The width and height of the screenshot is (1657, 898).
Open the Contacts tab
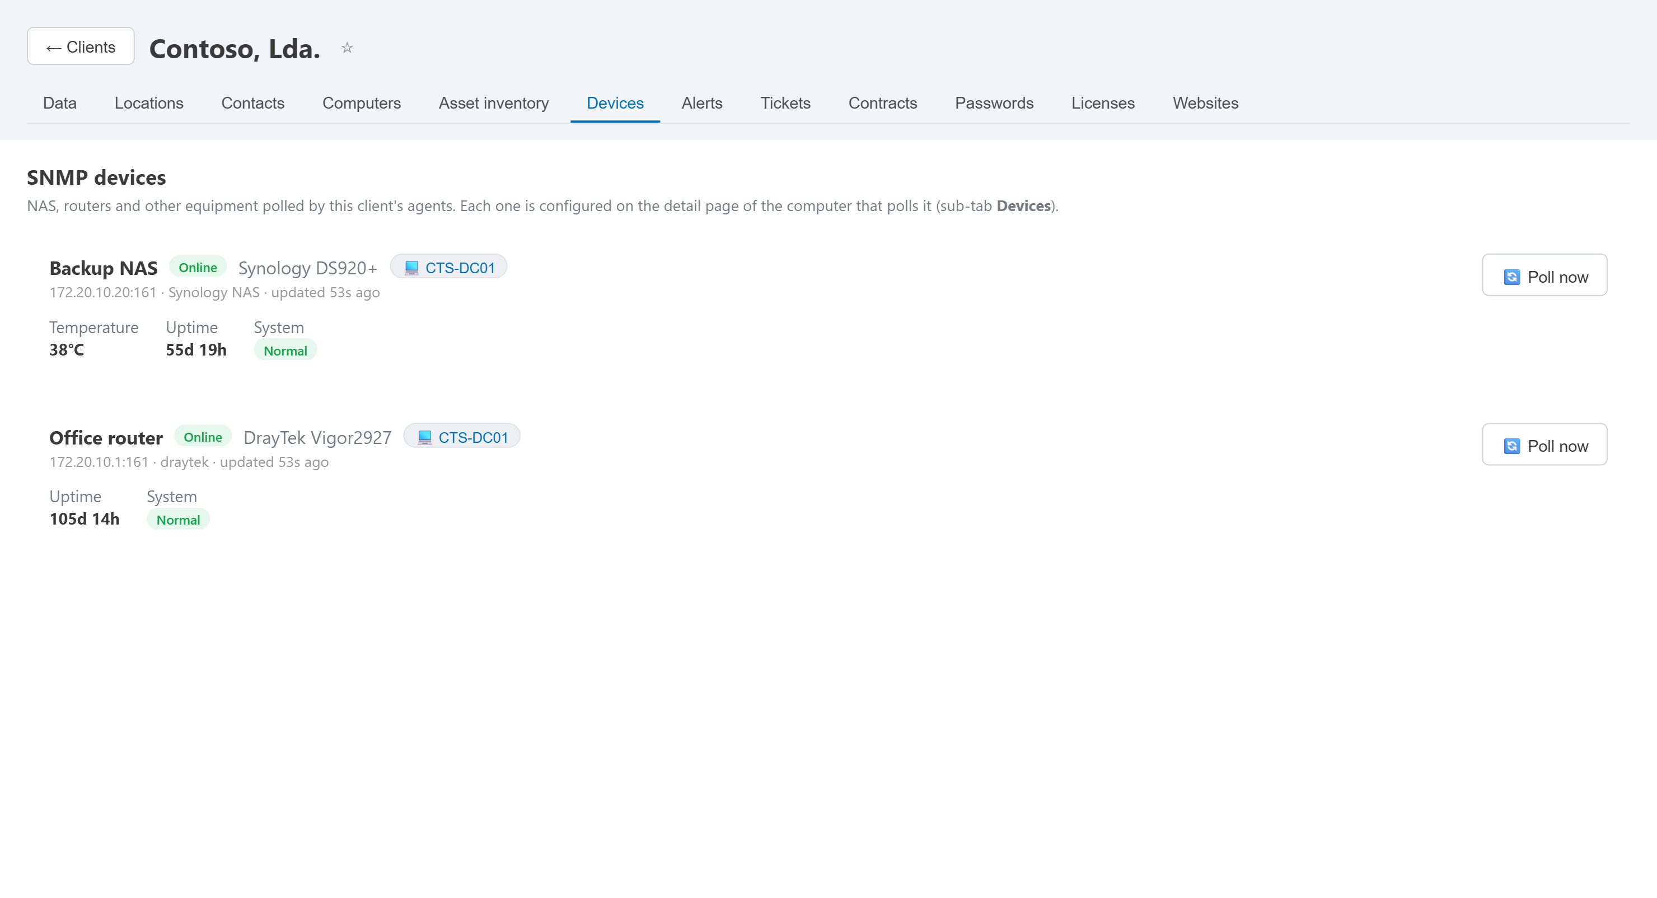253,103
